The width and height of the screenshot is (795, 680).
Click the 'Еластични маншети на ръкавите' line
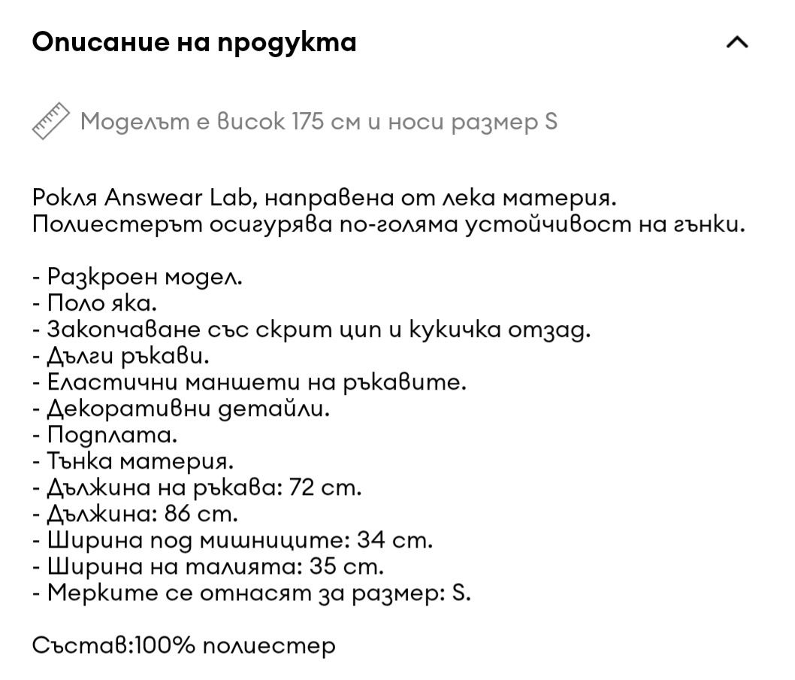tap(249, 383)
